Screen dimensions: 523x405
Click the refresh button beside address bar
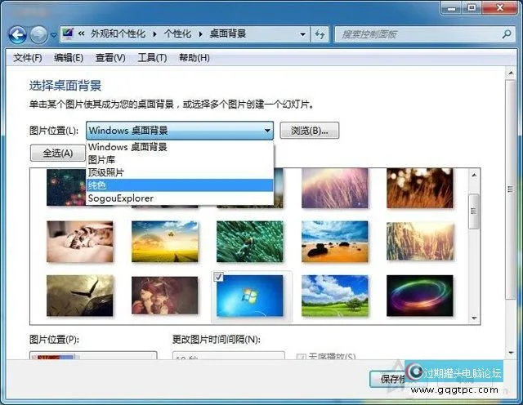point(320,34)
